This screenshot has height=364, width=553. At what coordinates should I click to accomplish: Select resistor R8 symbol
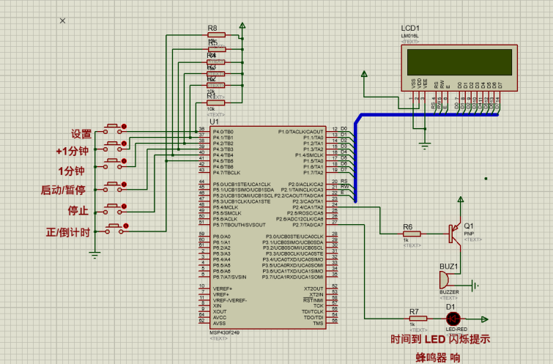click(217, 34)
